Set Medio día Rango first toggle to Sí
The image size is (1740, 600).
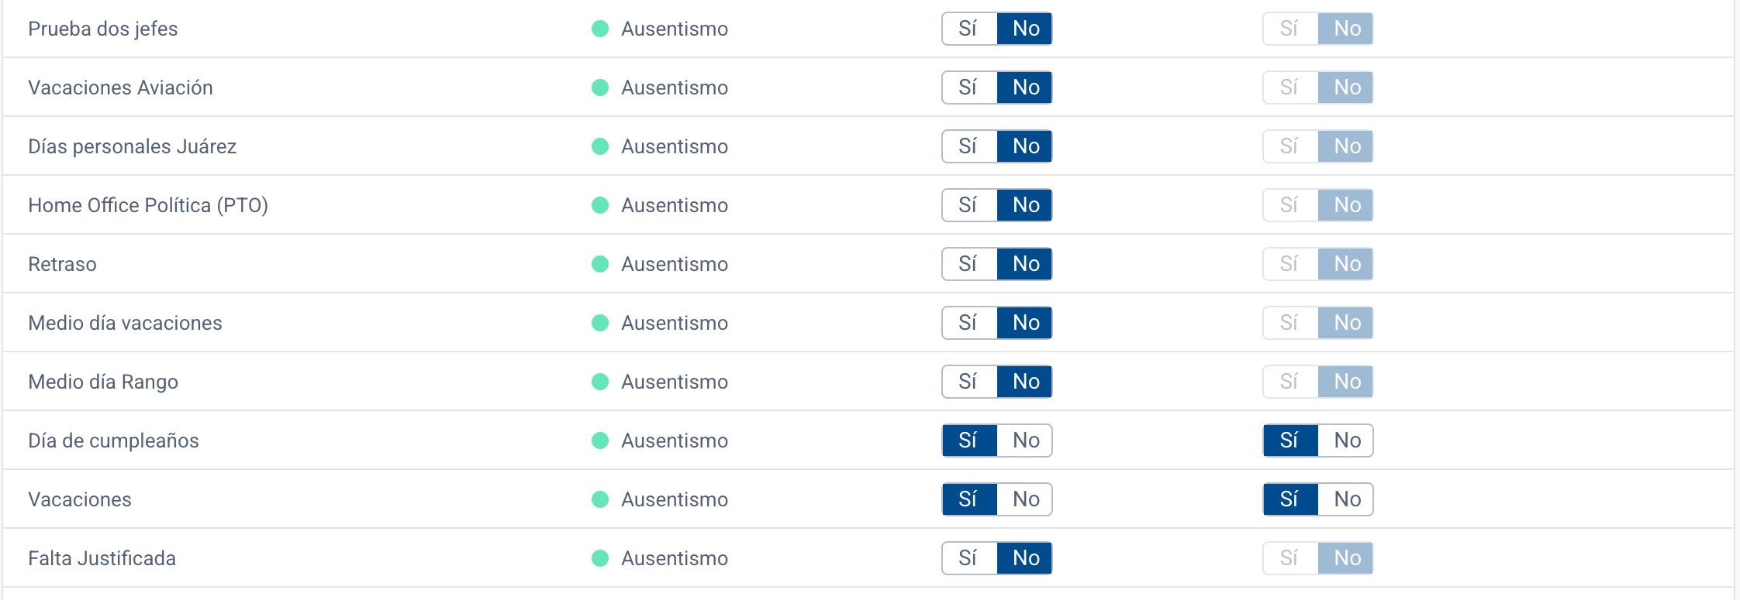(x=968, y=382)
